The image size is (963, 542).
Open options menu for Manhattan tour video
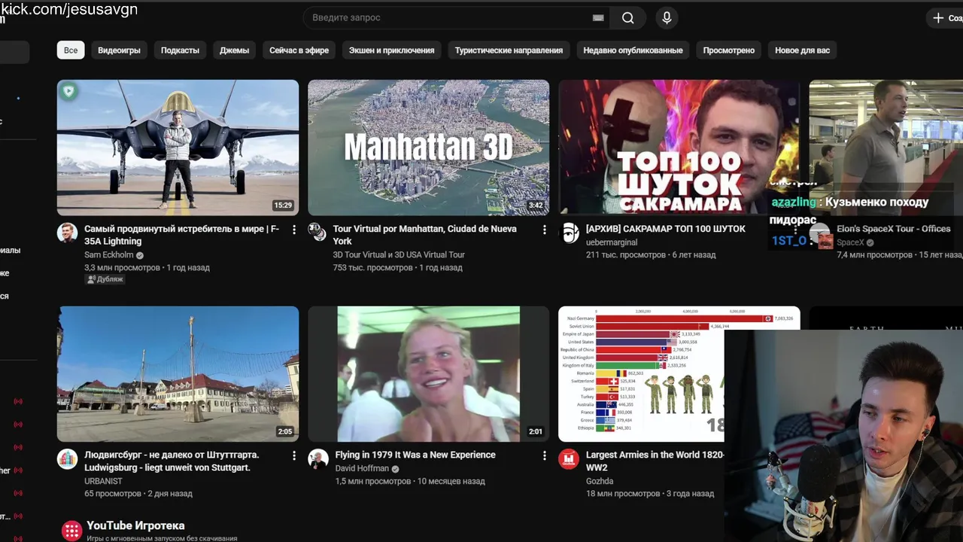(x=545, y=230)
